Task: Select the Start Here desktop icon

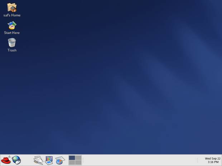Action: pos(12,25)
